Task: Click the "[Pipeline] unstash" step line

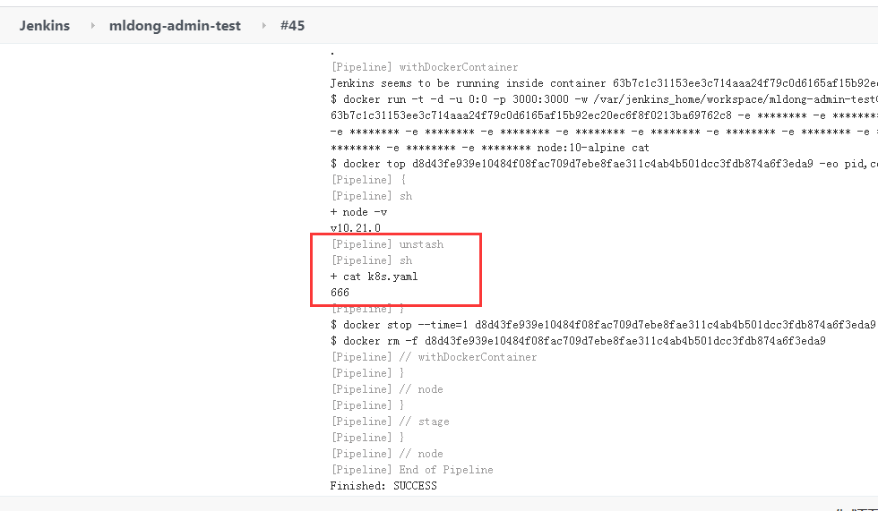Action: click(x=387, y=243)
